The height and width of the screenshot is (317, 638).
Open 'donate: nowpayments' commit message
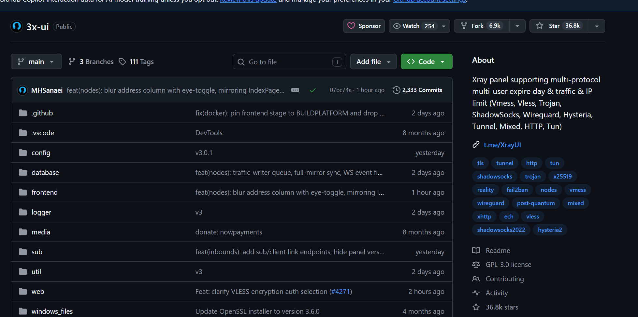(229, 232)
